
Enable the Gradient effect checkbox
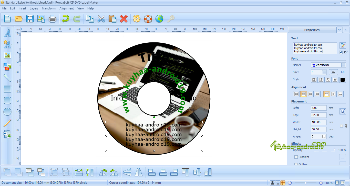(x=296, y=157)
